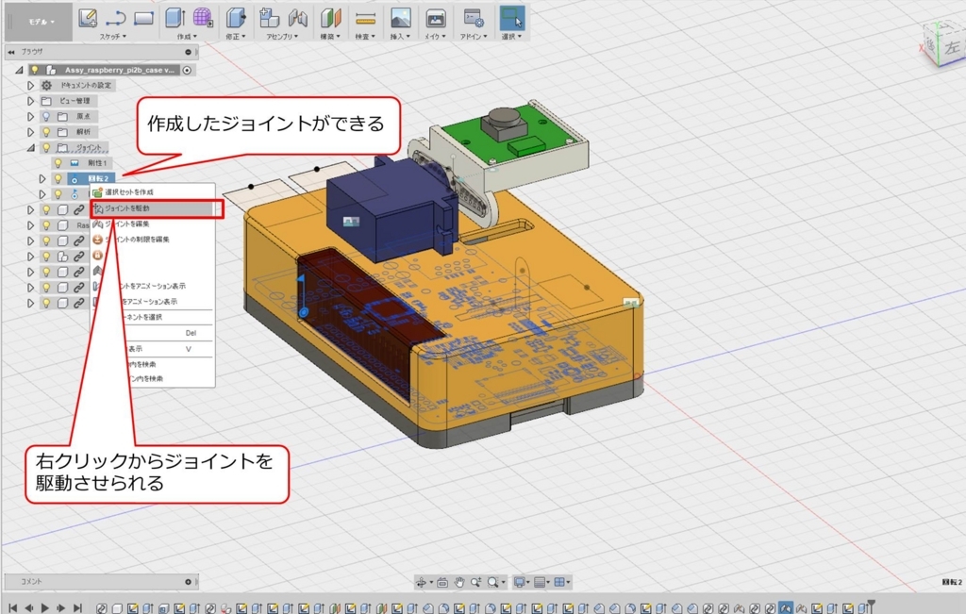Toggle visibility bulb of 回転2 joint
Image resolution: width=966 pixels, height=614 pixels.
click(58, 178)
